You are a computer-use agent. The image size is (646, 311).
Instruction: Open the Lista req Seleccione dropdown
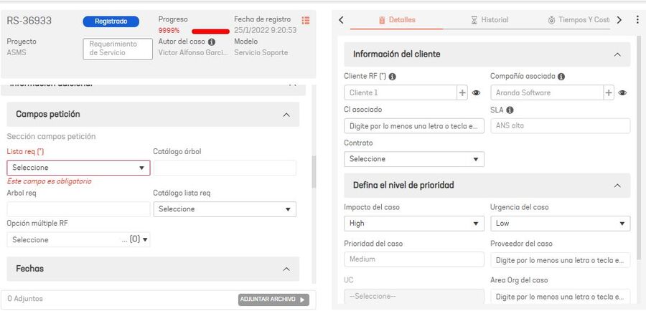(79, 168)
